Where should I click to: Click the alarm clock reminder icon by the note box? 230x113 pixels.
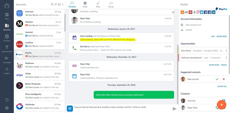click(x=70, y=109)
